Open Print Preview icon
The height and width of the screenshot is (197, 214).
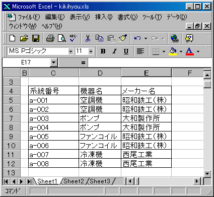(62, 38)
